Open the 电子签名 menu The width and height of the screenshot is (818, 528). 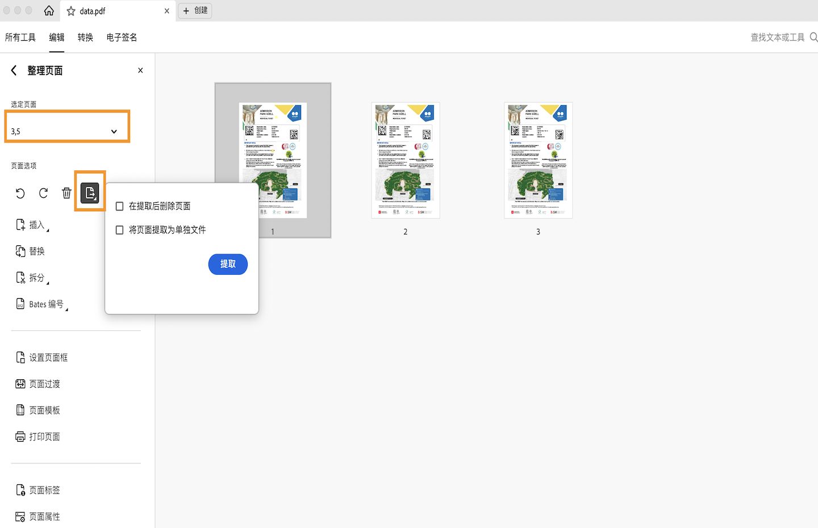tap(121, 37)
